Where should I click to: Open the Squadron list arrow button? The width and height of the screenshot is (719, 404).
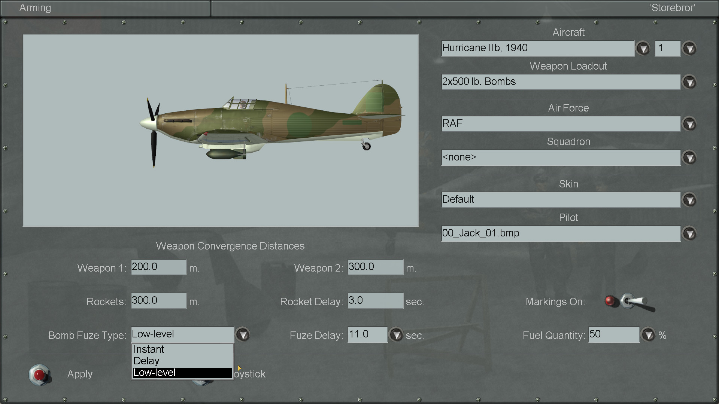click(689, 157)
